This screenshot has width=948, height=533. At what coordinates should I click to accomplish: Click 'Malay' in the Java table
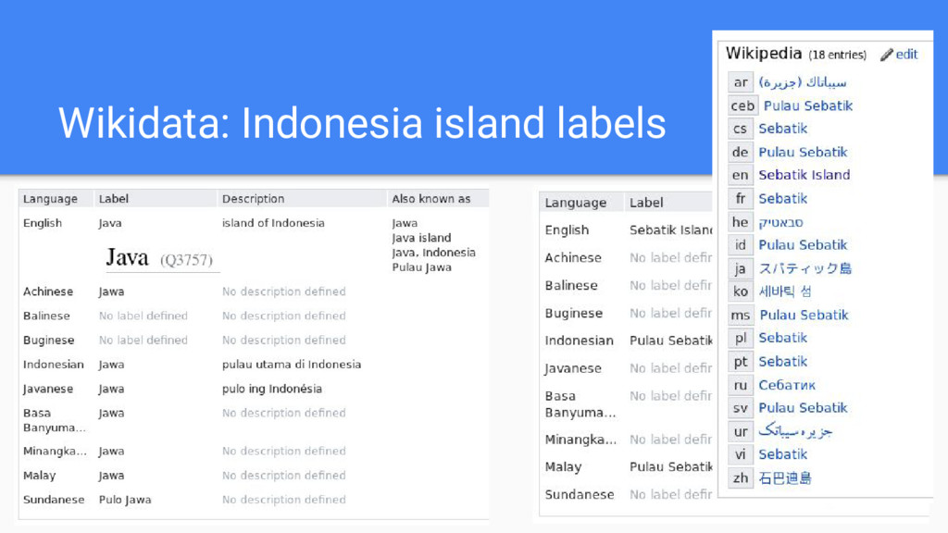pos(39,476)
